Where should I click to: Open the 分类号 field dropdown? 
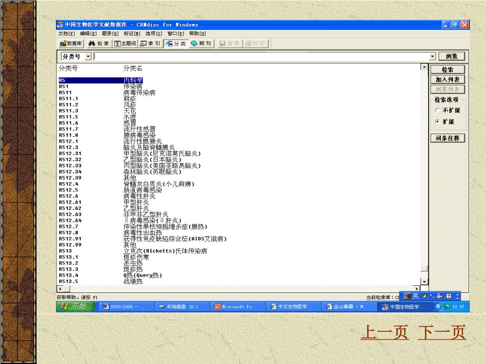click(88, 56)
